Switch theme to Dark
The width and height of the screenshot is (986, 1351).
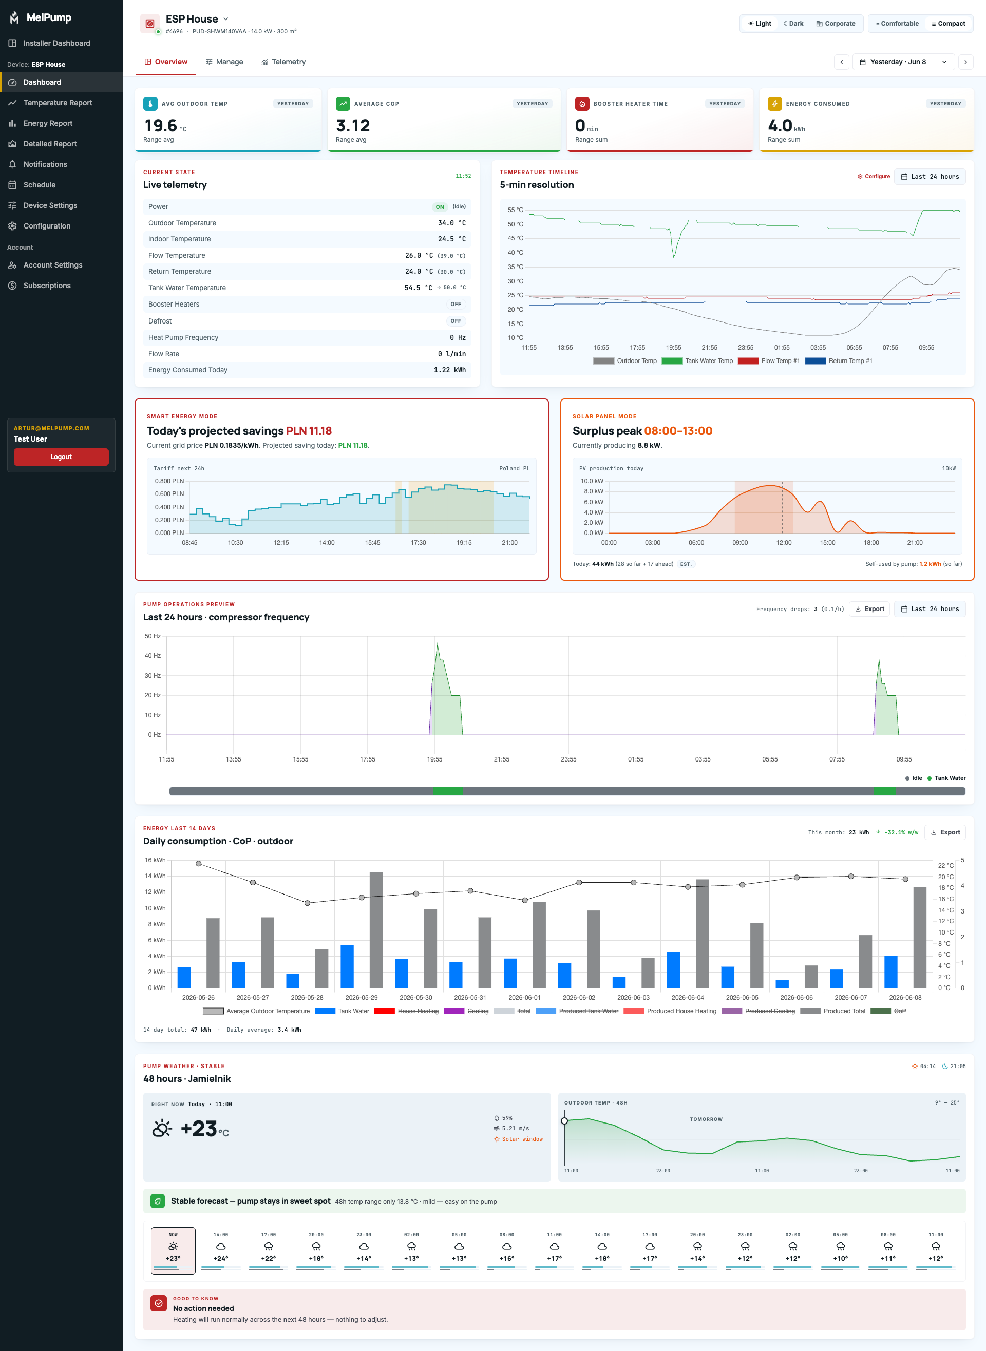pyautogui.click(x=793, y=24)
